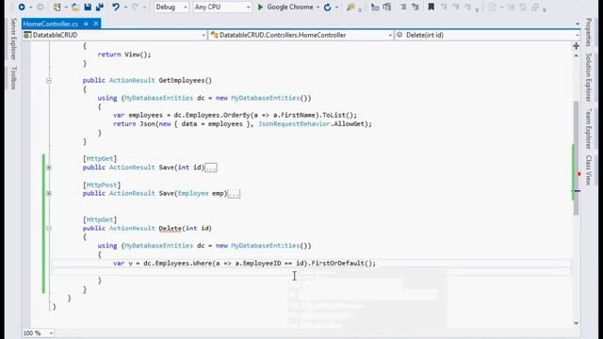
Task: Save the current file with Save icon
Action: (88, 7)
